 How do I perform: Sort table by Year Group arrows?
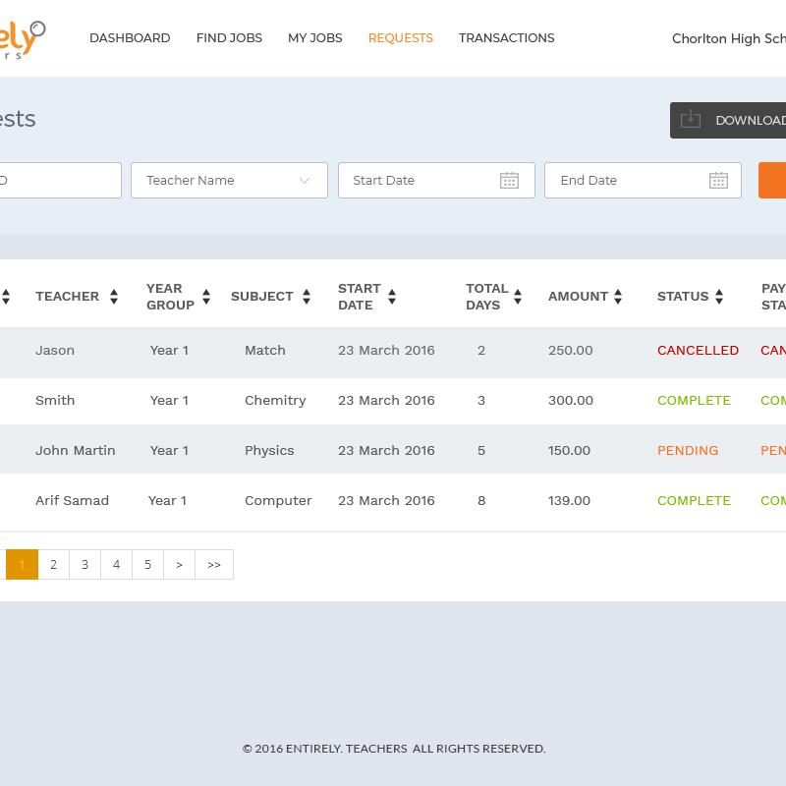click(206, 297)
